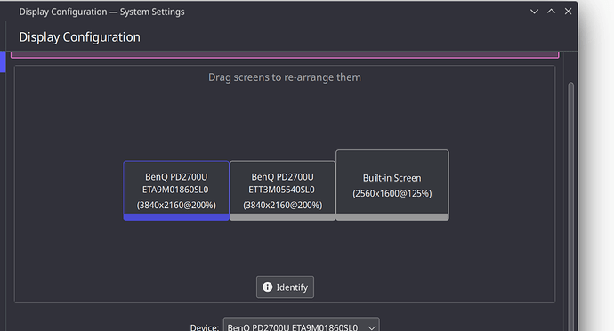The image size is (614, 331).
Task: Click the info icon on Identify button
Action: click(x=268, y=287)
